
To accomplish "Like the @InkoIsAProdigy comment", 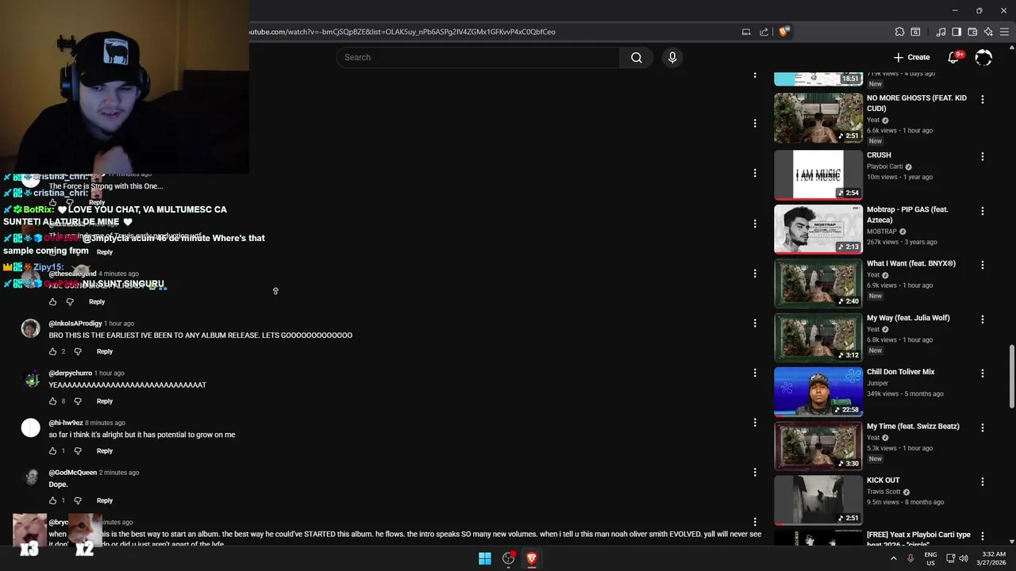I will coord(53,351).
